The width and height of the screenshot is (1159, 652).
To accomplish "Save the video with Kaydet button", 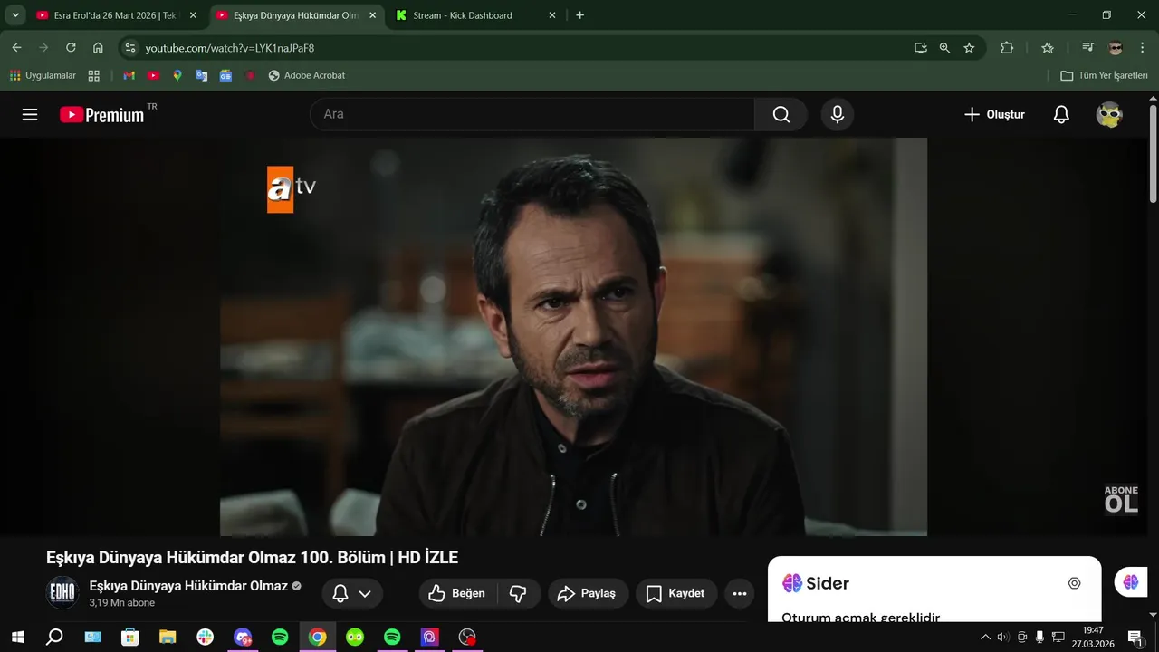I will pos(676,593).
